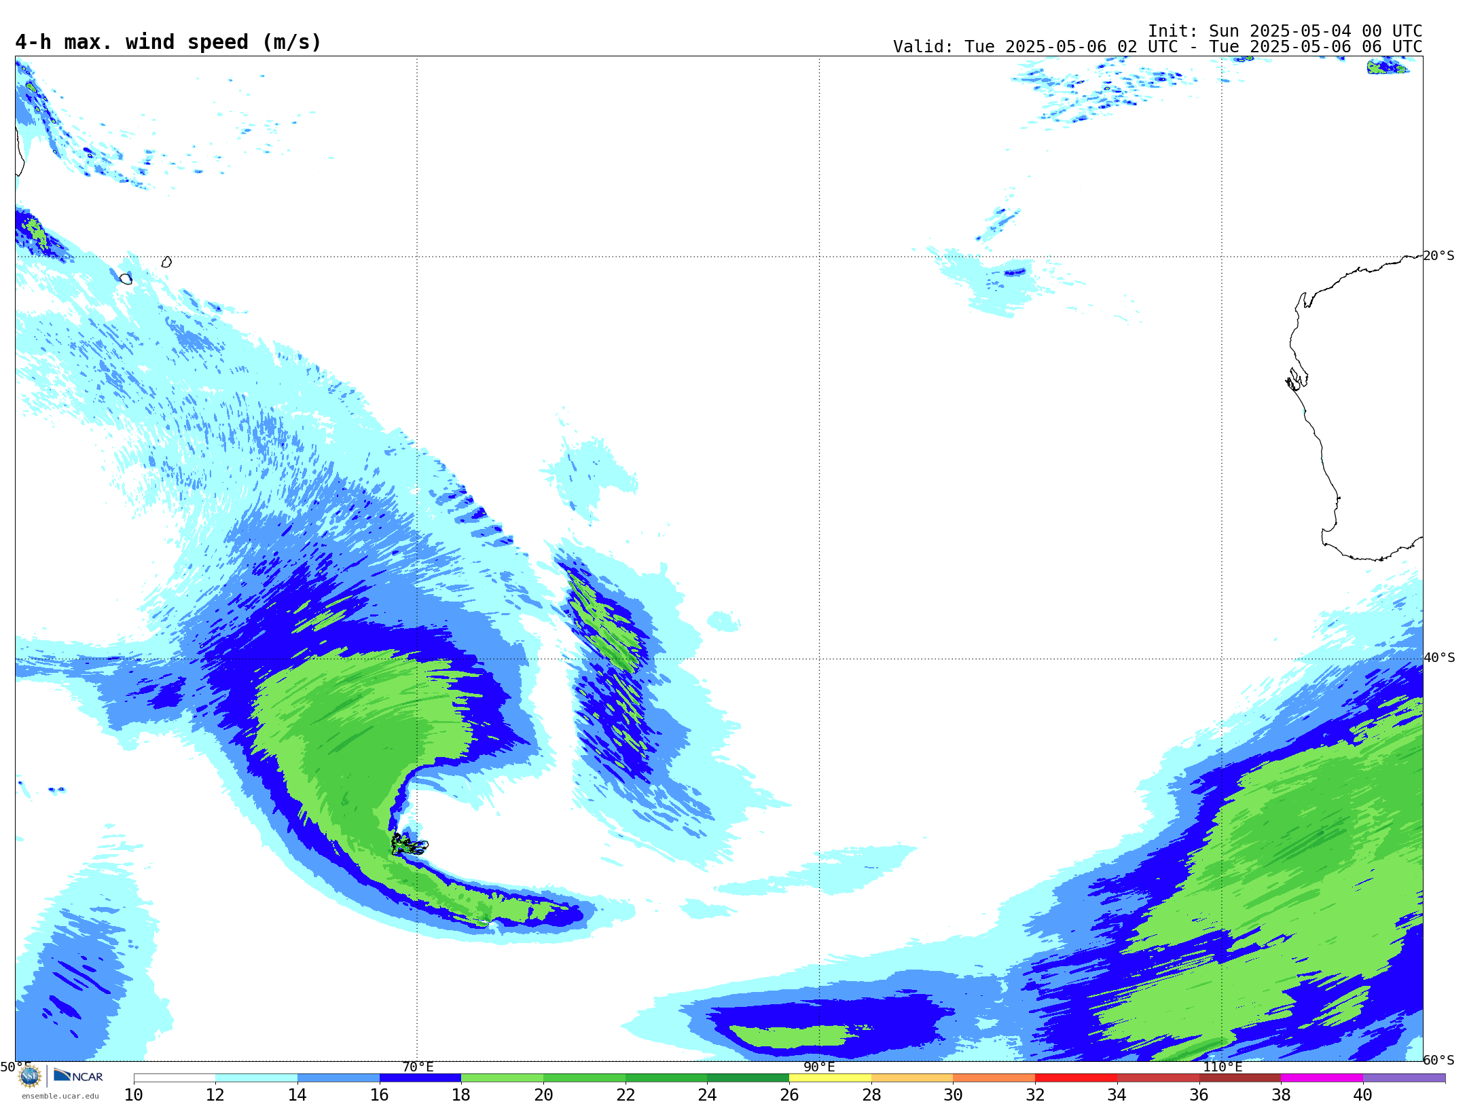The height and width of the screenshot is (1104, 1467).
Task: Click the light green swatch between 18 and 20
Action: tap(503, 1078)
